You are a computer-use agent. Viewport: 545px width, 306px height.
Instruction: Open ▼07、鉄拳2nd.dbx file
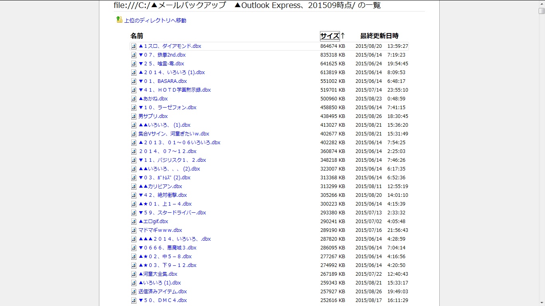162,55
